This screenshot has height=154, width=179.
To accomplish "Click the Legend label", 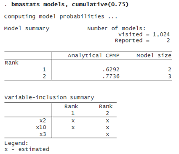I will tap(16, 144).
